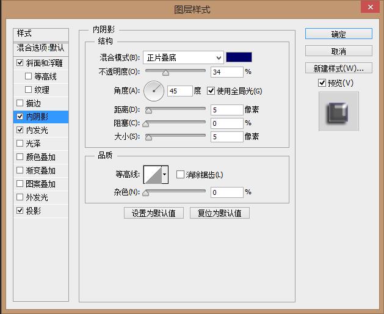384x314 pixels.
Task: Enable the 外发光 checkbox
Action: 20,197
